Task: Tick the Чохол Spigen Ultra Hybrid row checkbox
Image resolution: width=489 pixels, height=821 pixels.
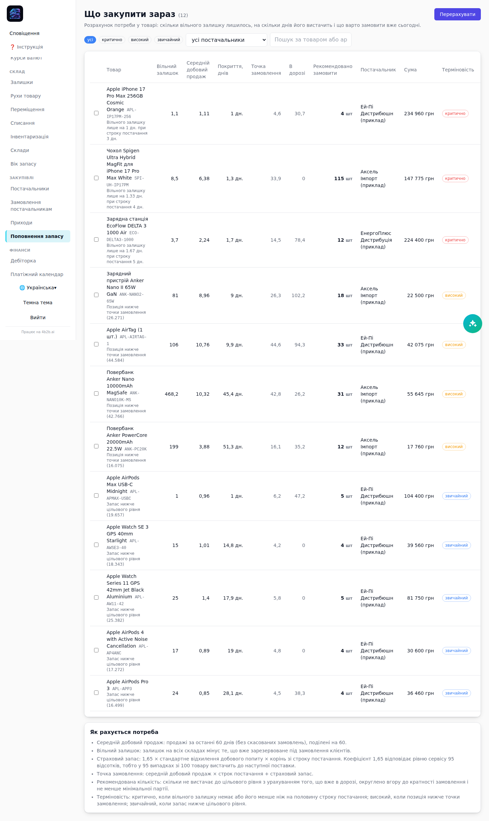Action: click(96, 178)
